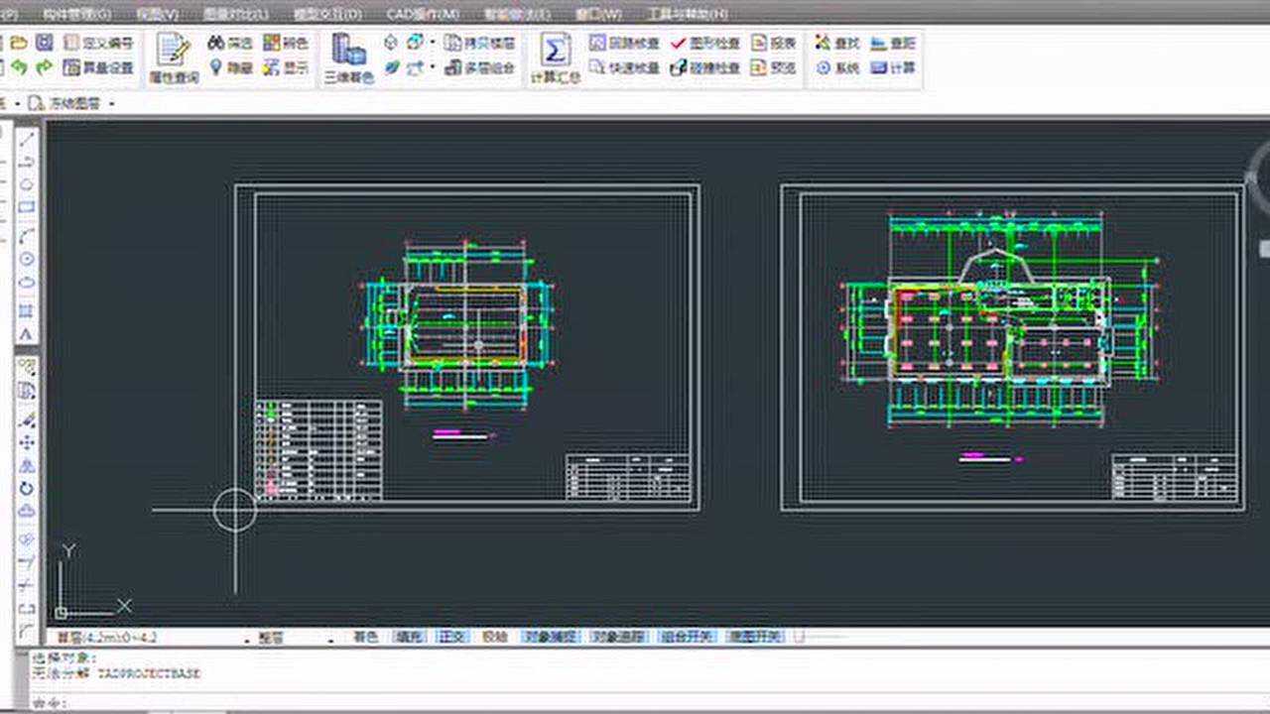Launch the 属性查询 property query tool
Viewport: 1270px width, 714px height.
coord(171,52)
